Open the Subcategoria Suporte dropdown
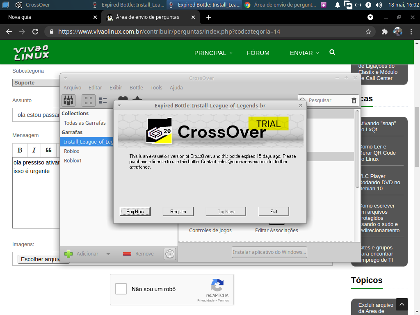This screenshot has width=420, height=315. (x=36, y=83)
